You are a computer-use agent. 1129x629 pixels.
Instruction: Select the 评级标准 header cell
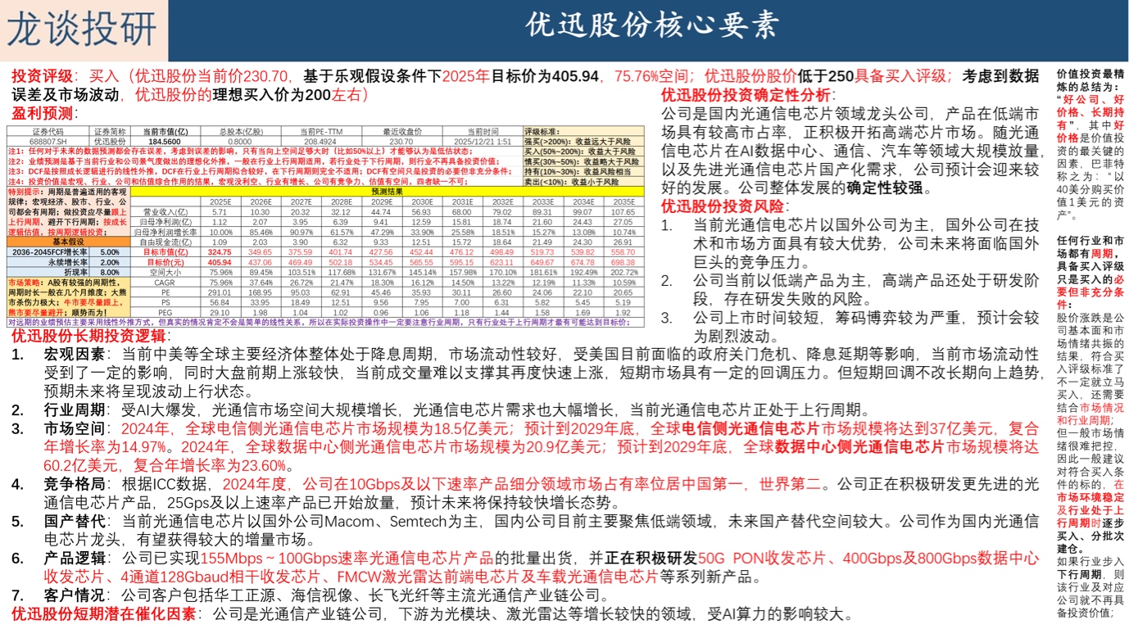point(584,132)
